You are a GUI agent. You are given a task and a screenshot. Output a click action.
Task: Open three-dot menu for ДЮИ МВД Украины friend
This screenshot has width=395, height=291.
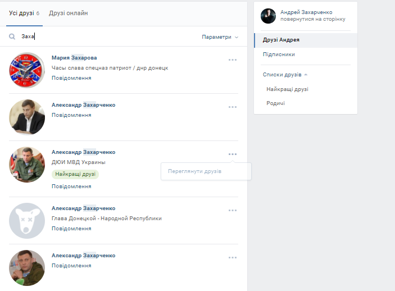pyautogui.click(x=233, y=154)
